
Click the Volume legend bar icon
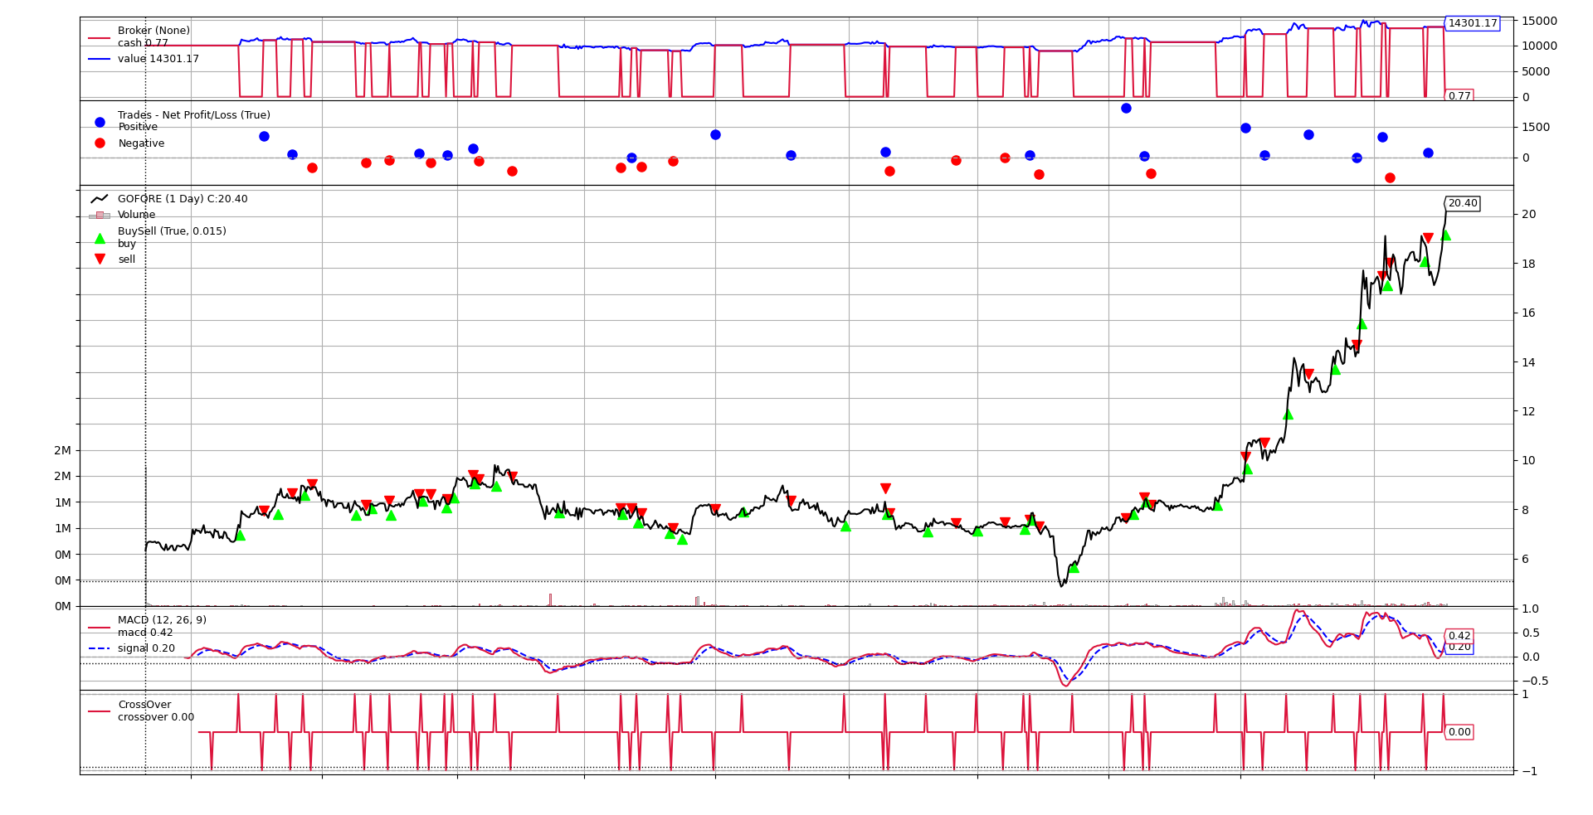[100, 215]
